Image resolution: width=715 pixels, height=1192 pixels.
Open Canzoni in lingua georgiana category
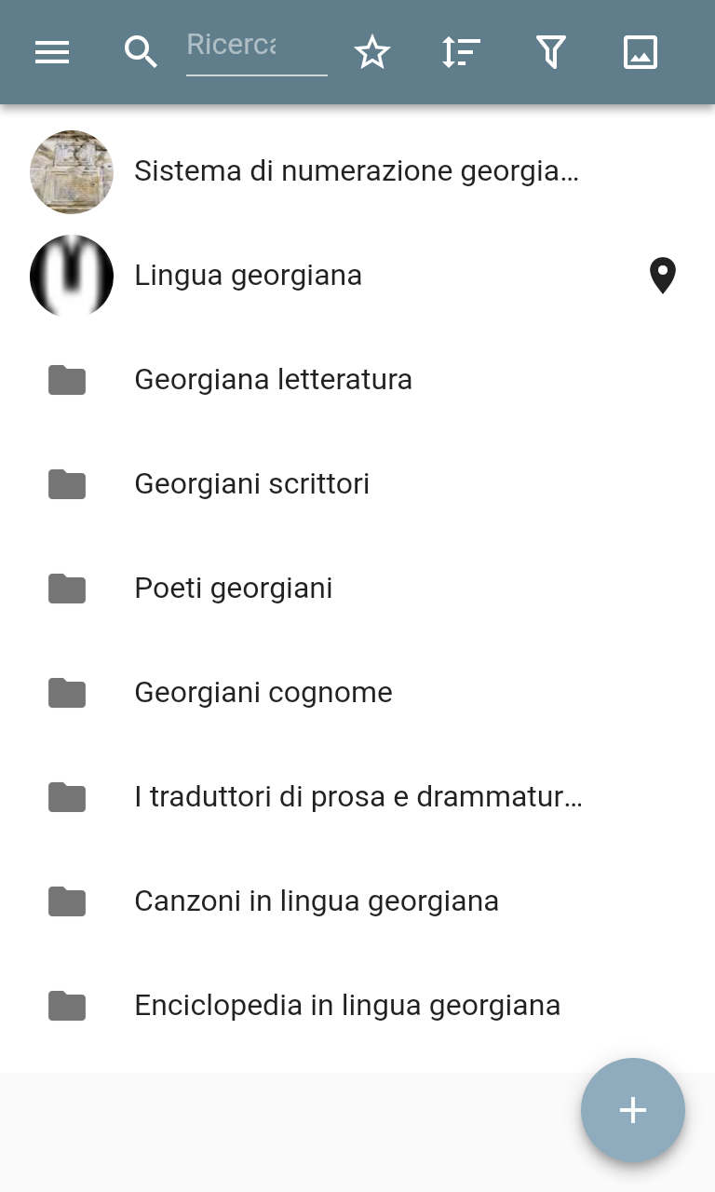click(x=317, y=901)
